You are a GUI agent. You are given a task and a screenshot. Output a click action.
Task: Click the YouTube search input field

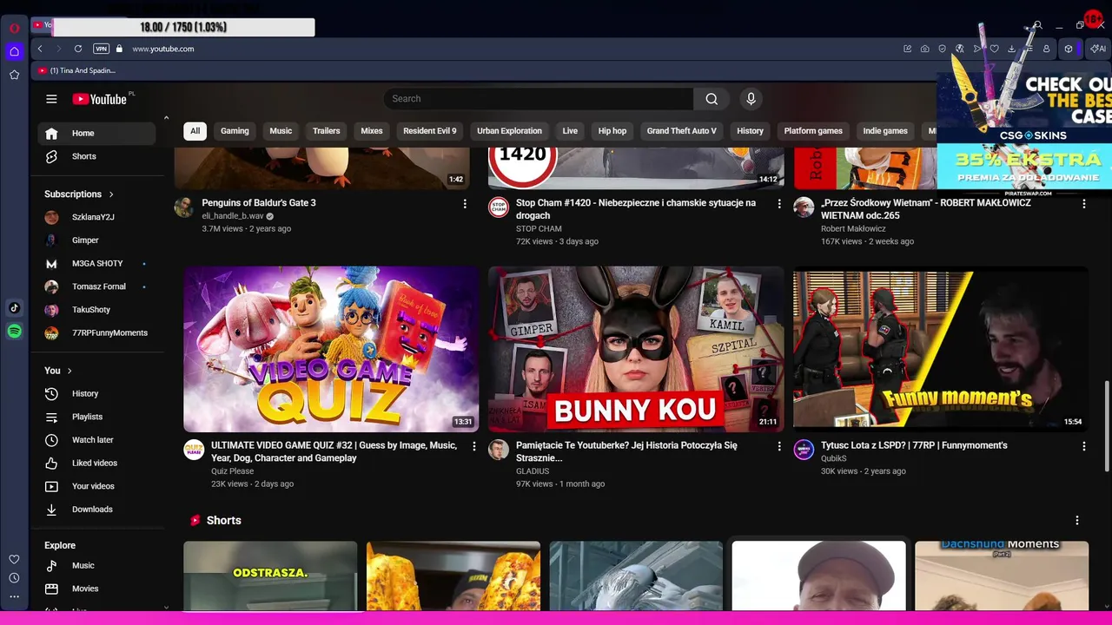tap(539, 99)
